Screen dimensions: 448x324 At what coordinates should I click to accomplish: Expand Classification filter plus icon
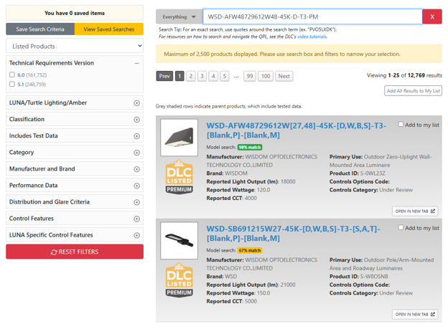tap(137, 120)
